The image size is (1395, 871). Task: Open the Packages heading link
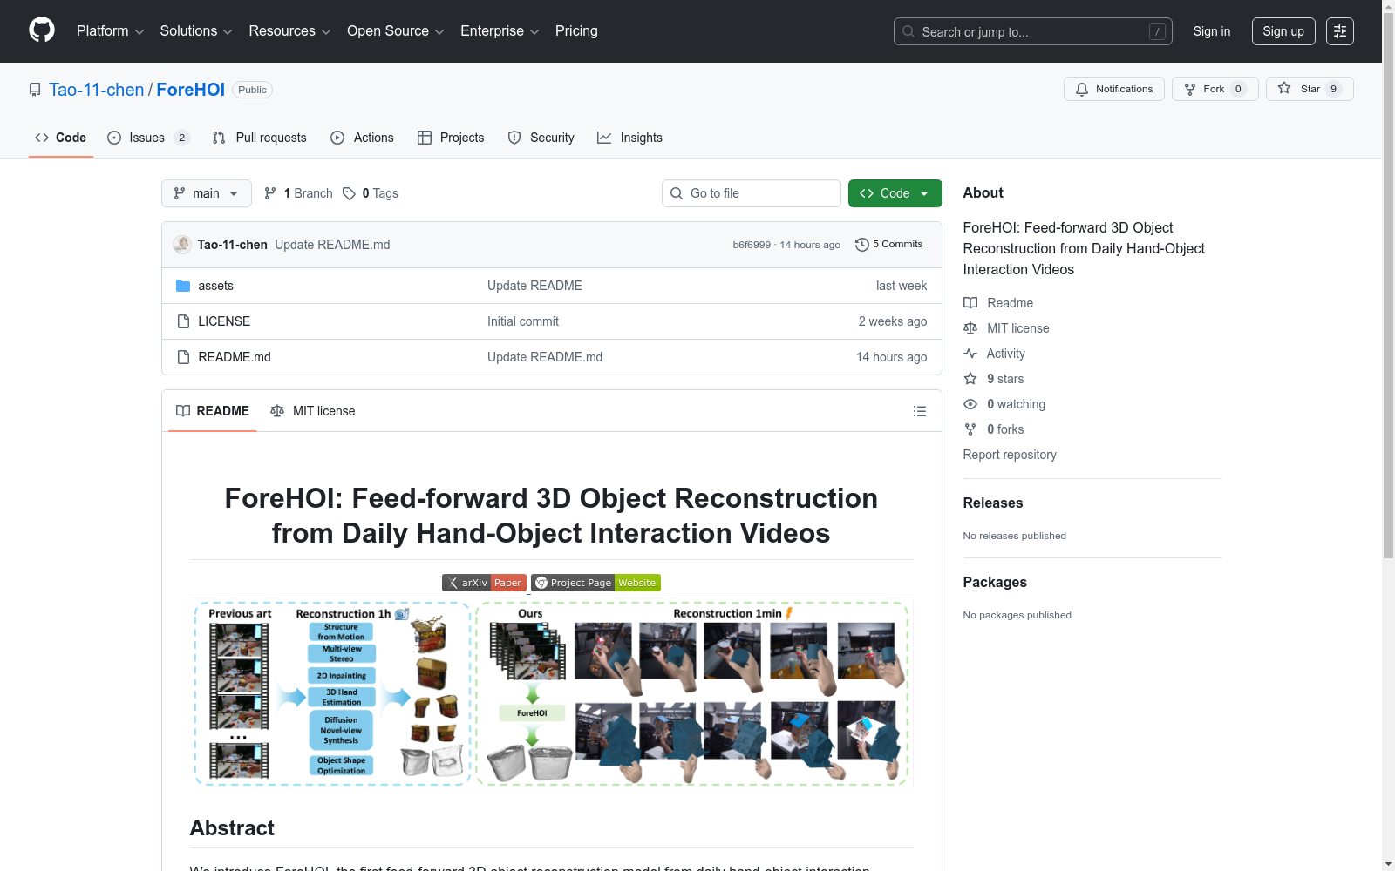tap(995, 582)
